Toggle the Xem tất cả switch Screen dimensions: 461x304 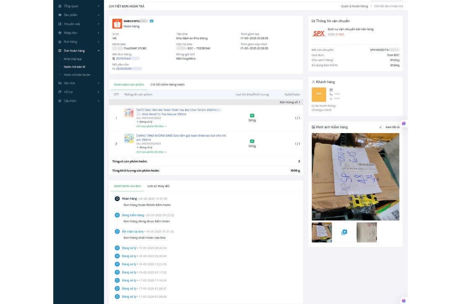coord(381,127)
